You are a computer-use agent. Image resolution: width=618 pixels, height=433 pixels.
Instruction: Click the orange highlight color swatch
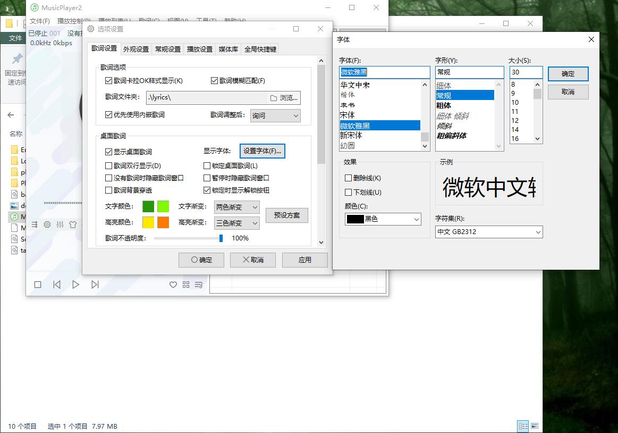coord(163,222)
